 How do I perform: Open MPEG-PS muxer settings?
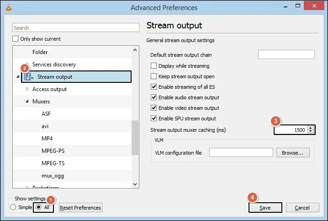53,151
